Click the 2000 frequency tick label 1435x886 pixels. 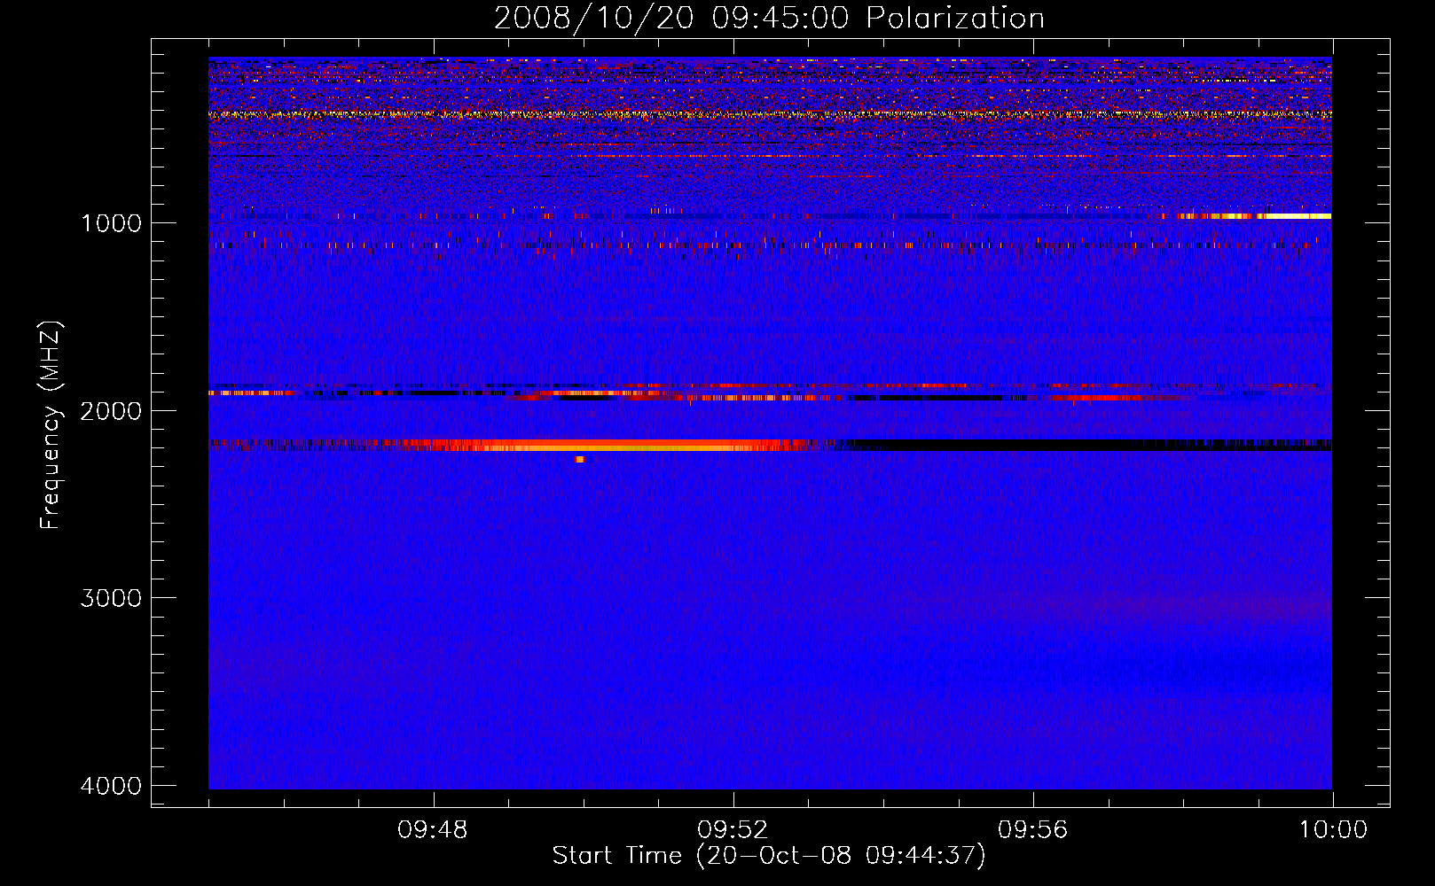[x=111, y=411]
